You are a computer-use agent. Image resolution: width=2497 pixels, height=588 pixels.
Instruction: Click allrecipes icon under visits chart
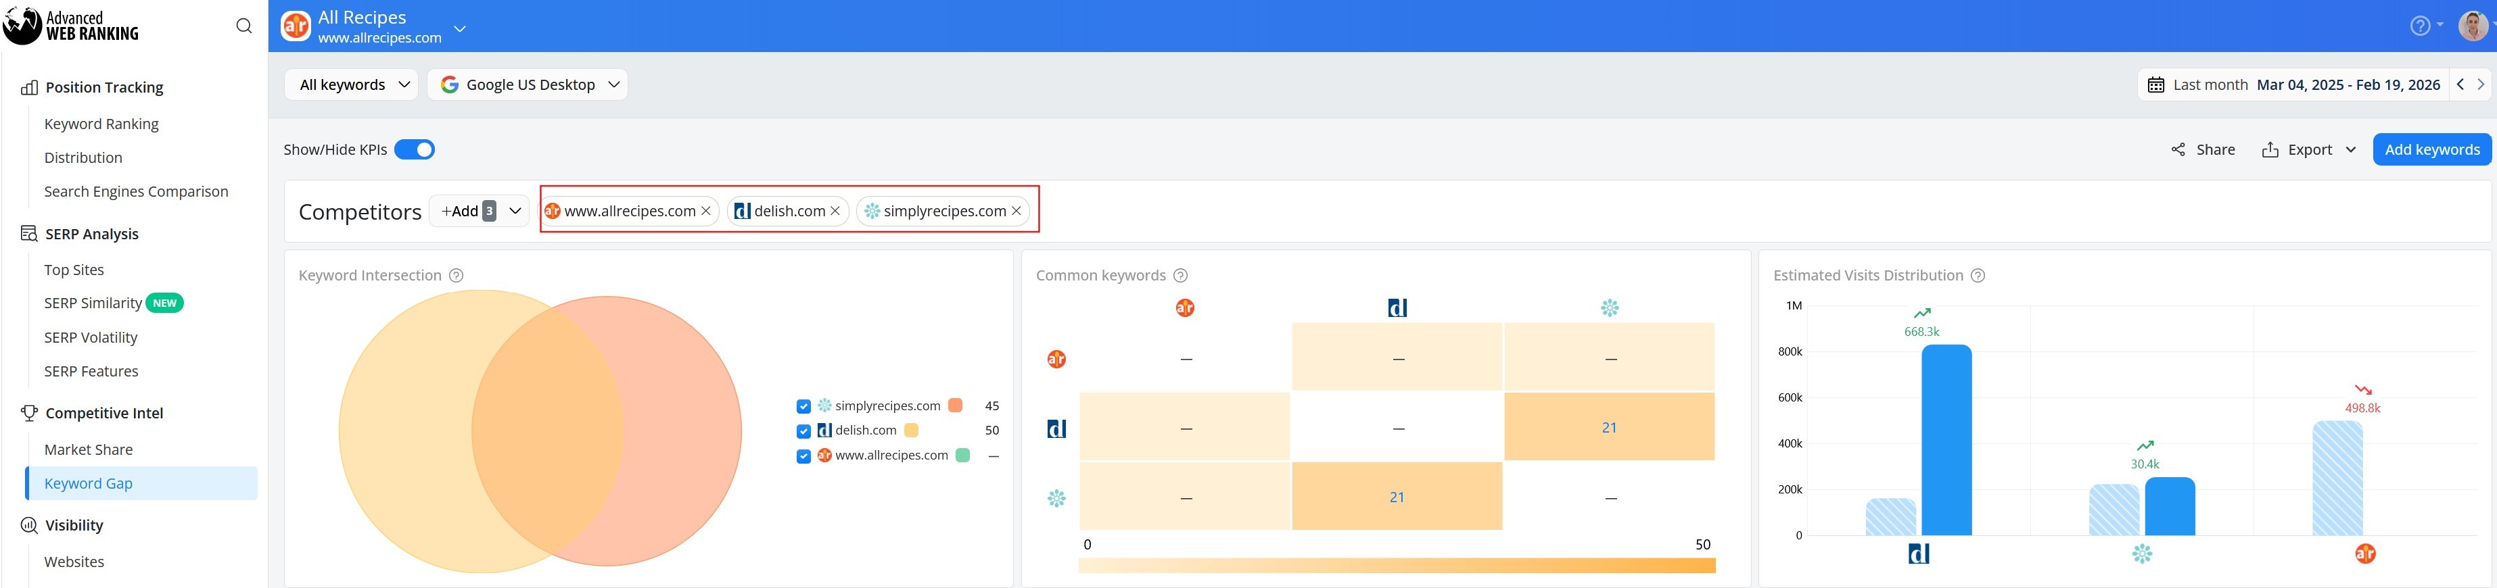2365,553
